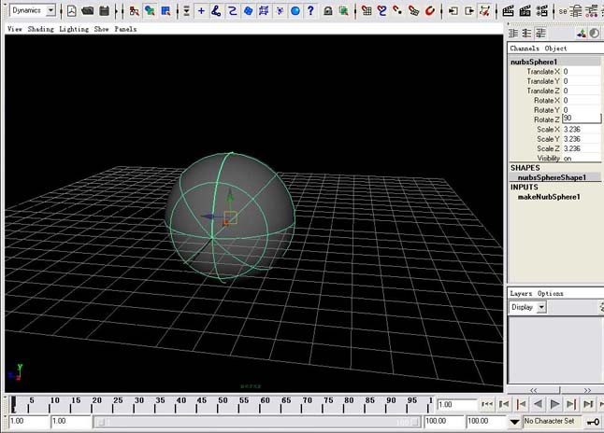The height and width of the screenshot is (433, 604).
Task: Toggle the dynamics selection mask icon
Action: (x=280, y=11)
